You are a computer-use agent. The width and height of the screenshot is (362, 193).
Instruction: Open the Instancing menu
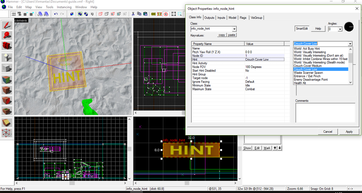[x=64, y=7]
